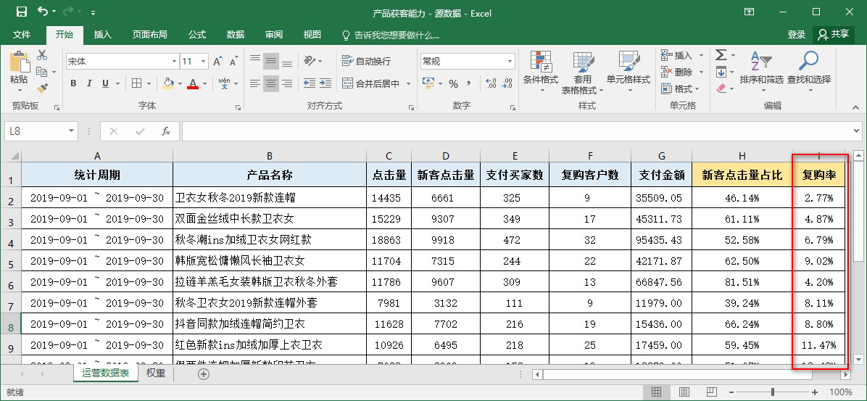Image resolution: width=867 pixels, height=401 pixels.
Task: Click the text orientation icon
Action: [310, 60]
